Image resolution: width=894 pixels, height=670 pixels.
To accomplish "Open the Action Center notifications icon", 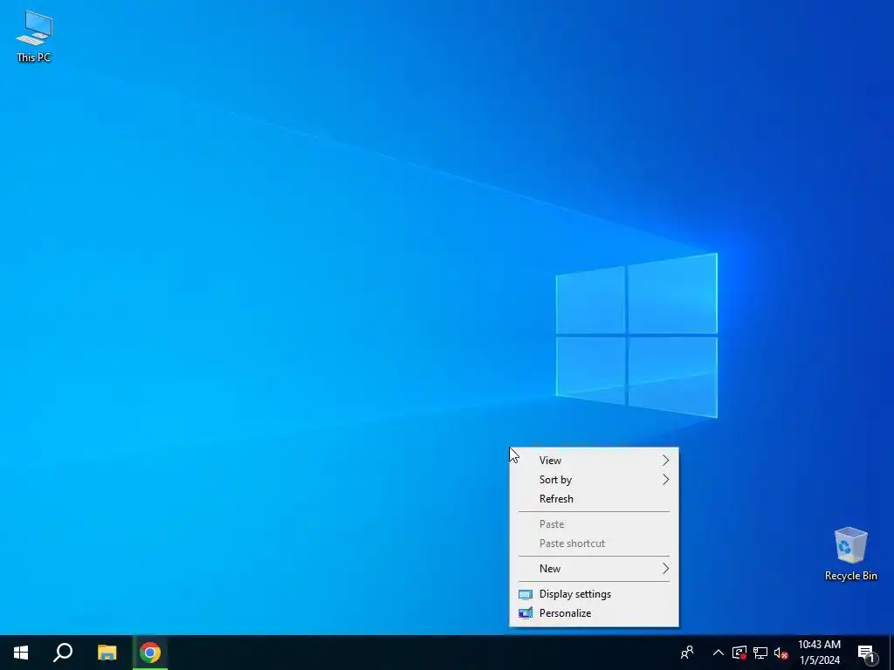I will (x=867, y=653).
